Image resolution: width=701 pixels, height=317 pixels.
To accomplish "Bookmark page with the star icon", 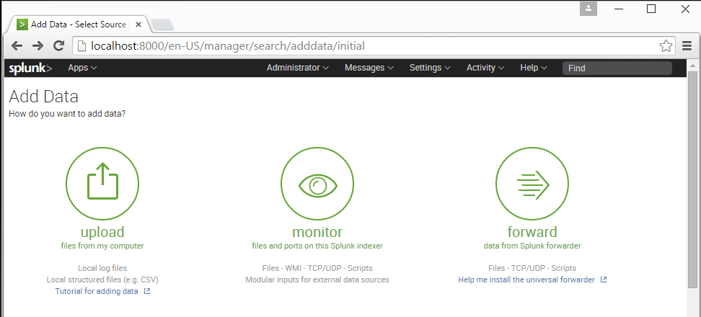I will (x=666, y=45).
